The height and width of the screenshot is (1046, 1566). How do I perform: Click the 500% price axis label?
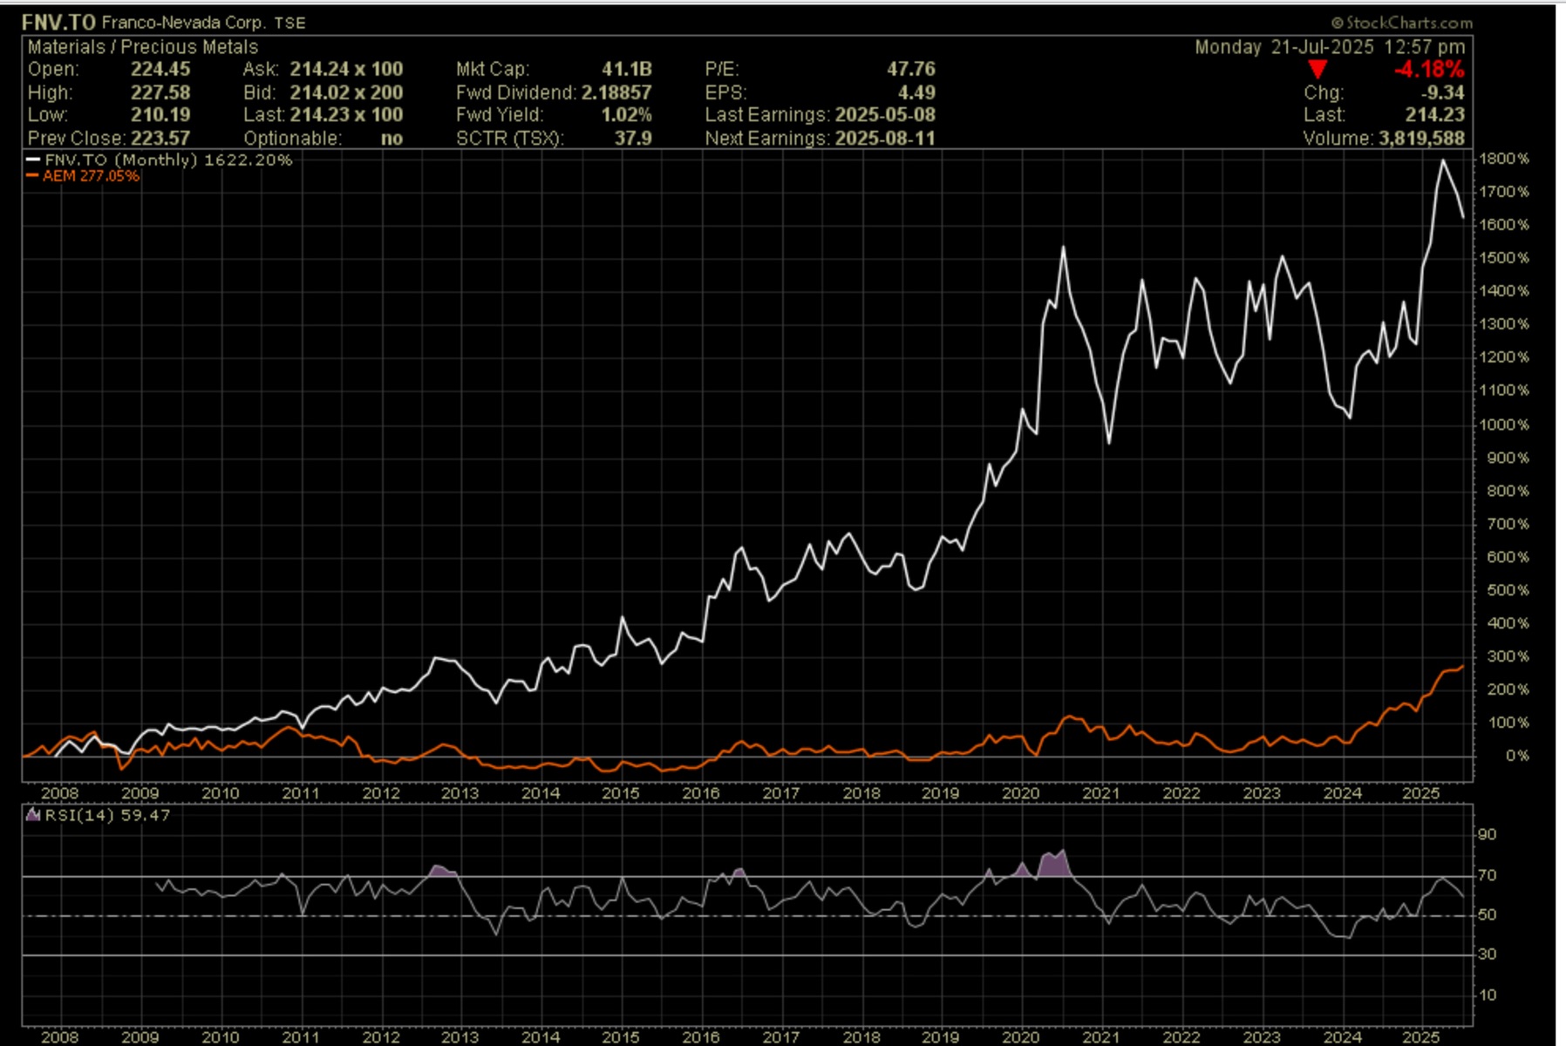[x=1508, y=590]
